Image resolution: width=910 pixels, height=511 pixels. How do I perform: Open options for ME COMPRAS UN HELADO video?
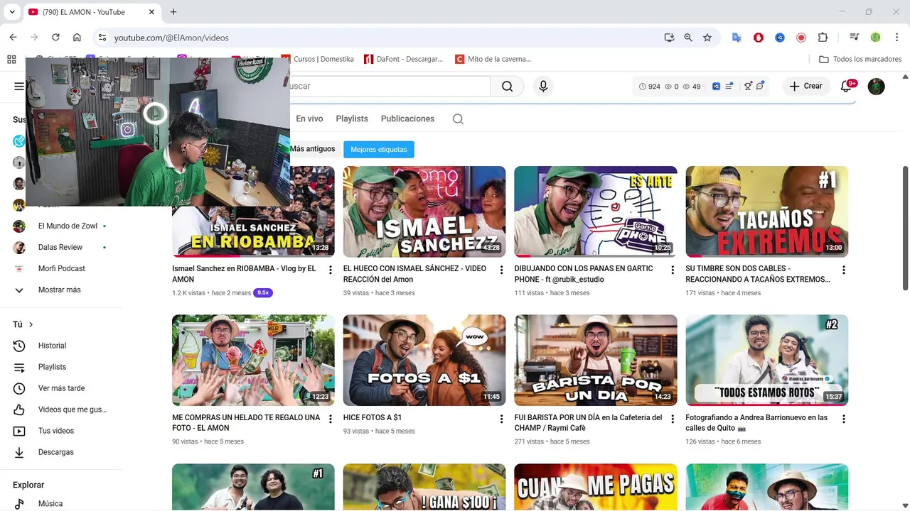(331, 419)
